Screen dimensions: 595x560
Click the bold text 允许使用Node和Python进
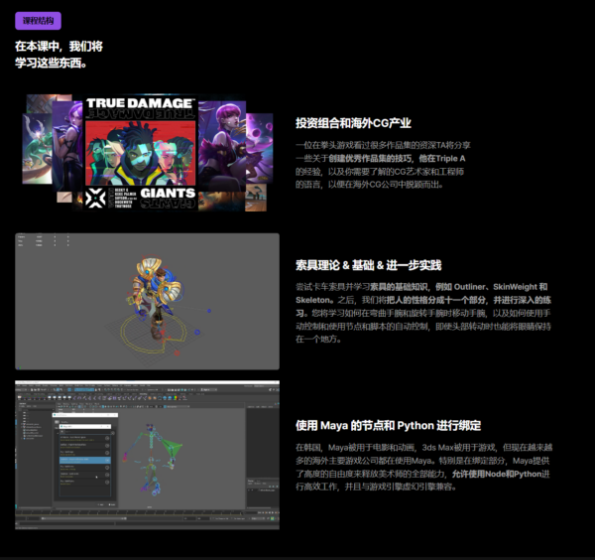tap(501, 474)
